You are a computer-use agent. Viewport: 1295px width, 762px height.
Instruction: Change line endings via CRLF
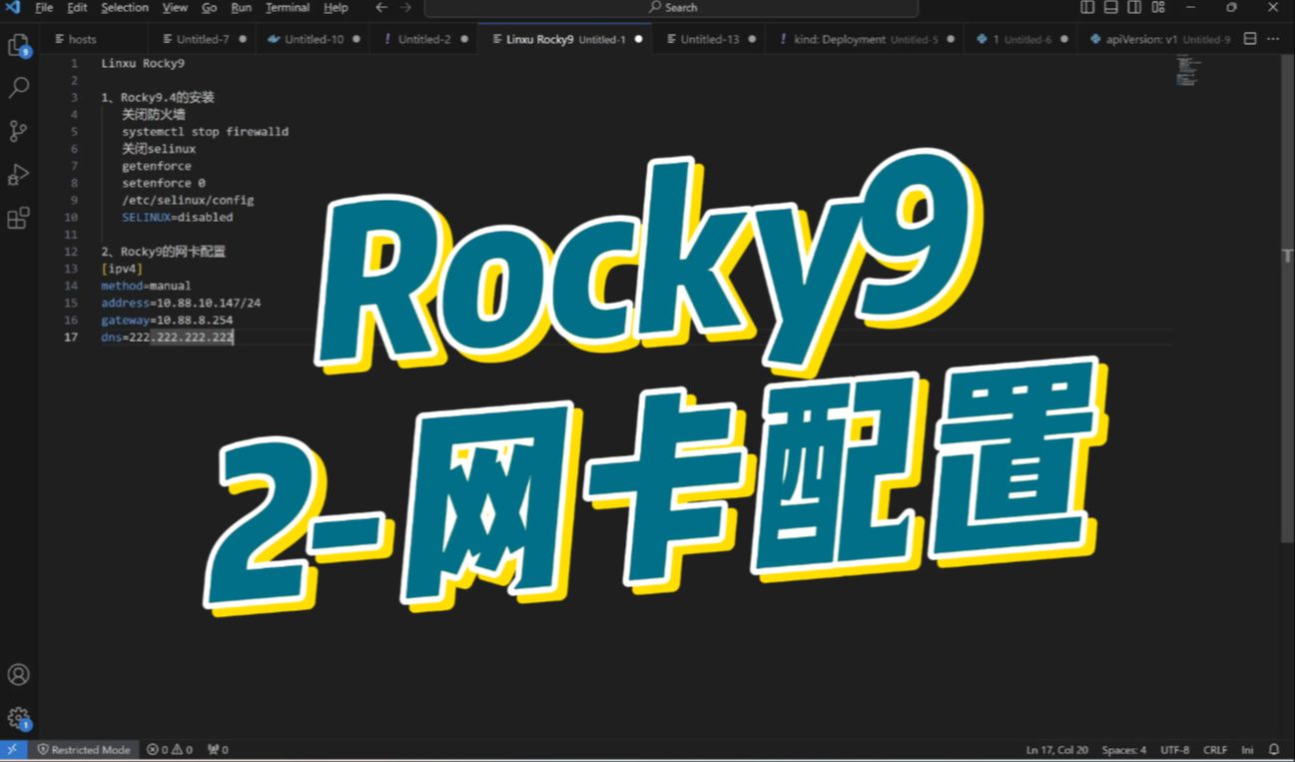pyautogui.click(x=1215, y=749)
